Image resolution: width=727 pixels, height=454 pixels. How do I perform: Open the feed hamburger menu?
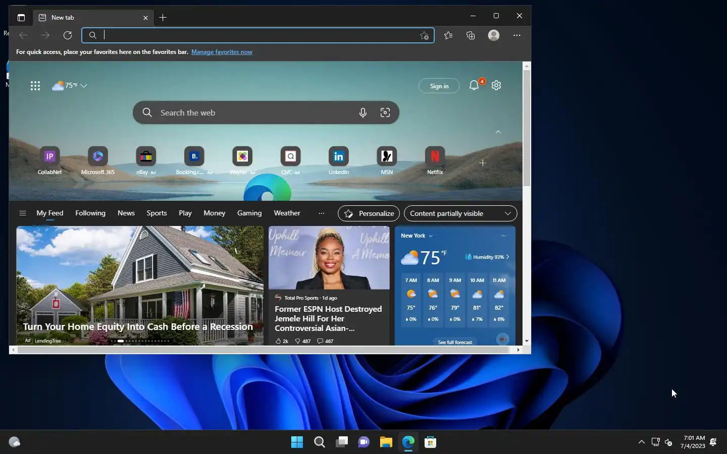(x=23, y=213)
